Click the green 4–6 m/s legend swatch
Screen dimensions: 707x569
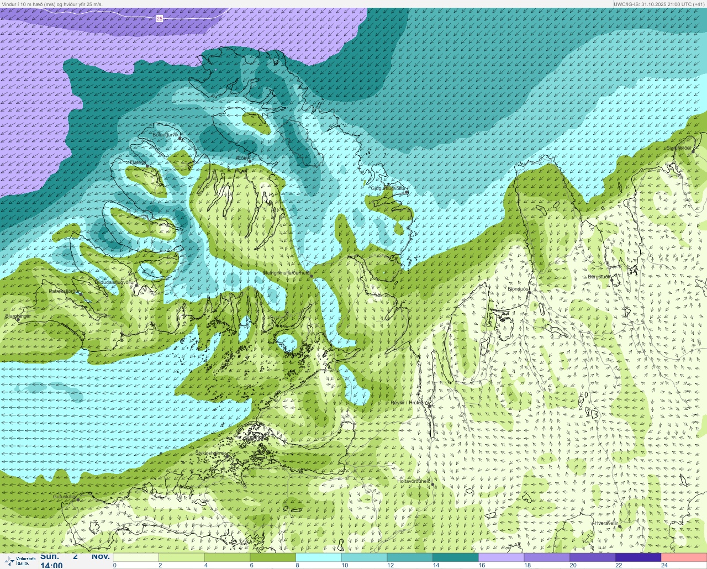point(227,557)
